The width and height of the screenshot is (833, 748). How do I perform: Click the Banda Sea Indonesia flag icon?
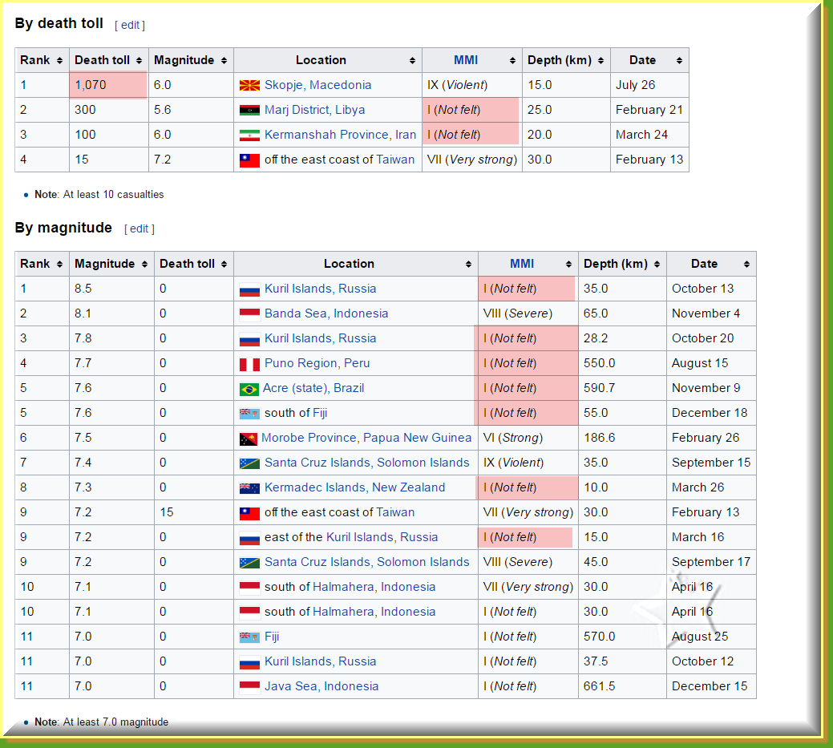click(x=249, y=314)
